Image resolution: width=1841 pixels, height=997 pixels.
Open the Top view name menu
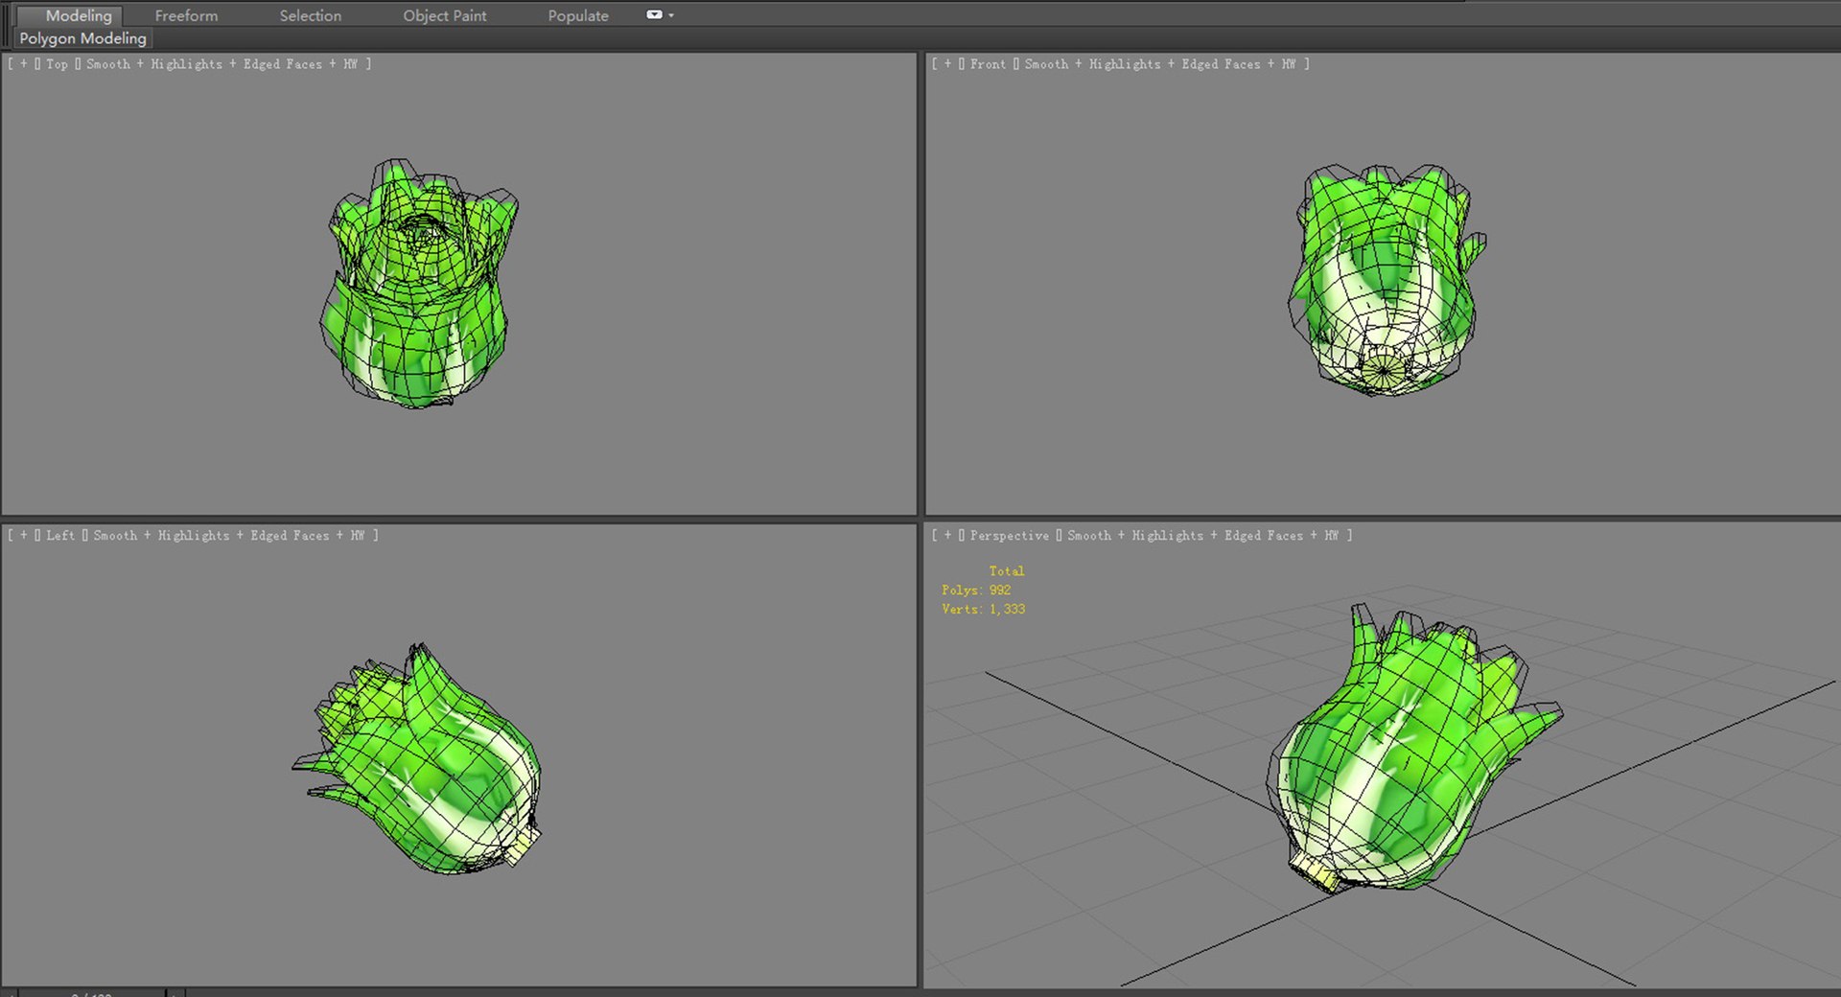(57, 64)
